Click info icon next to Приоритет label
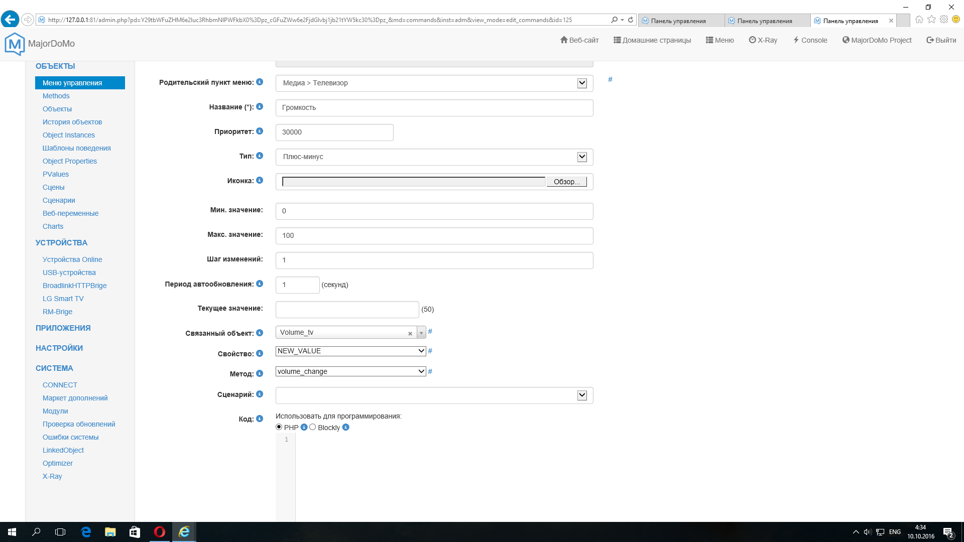 click(x=260, y=131)
